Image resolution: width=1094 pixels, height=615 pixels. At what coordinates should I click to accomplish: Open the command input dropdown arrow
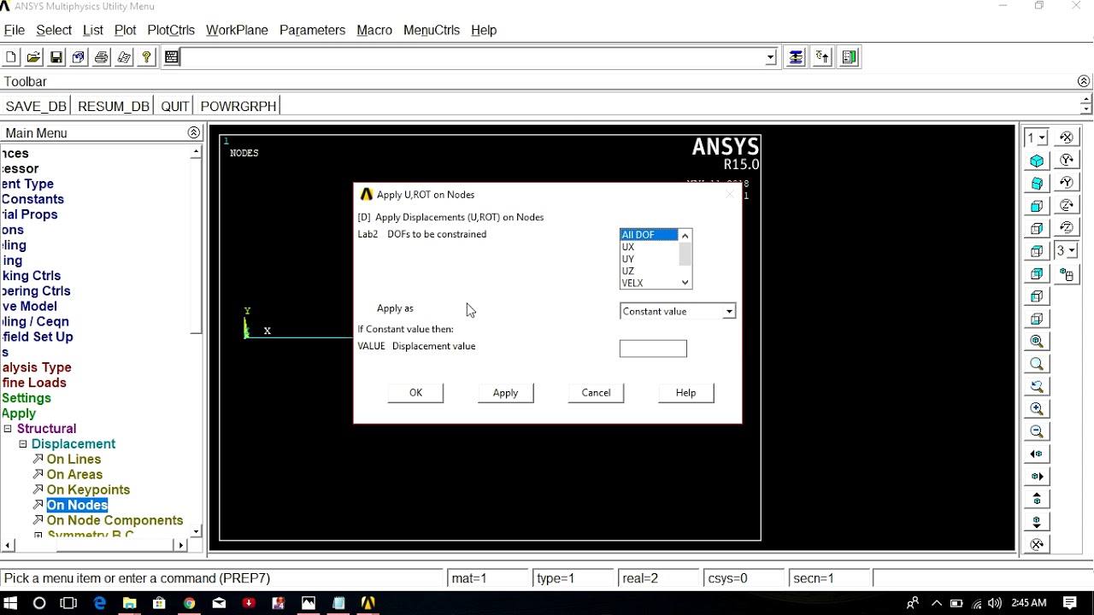click(x=770, y=58)
